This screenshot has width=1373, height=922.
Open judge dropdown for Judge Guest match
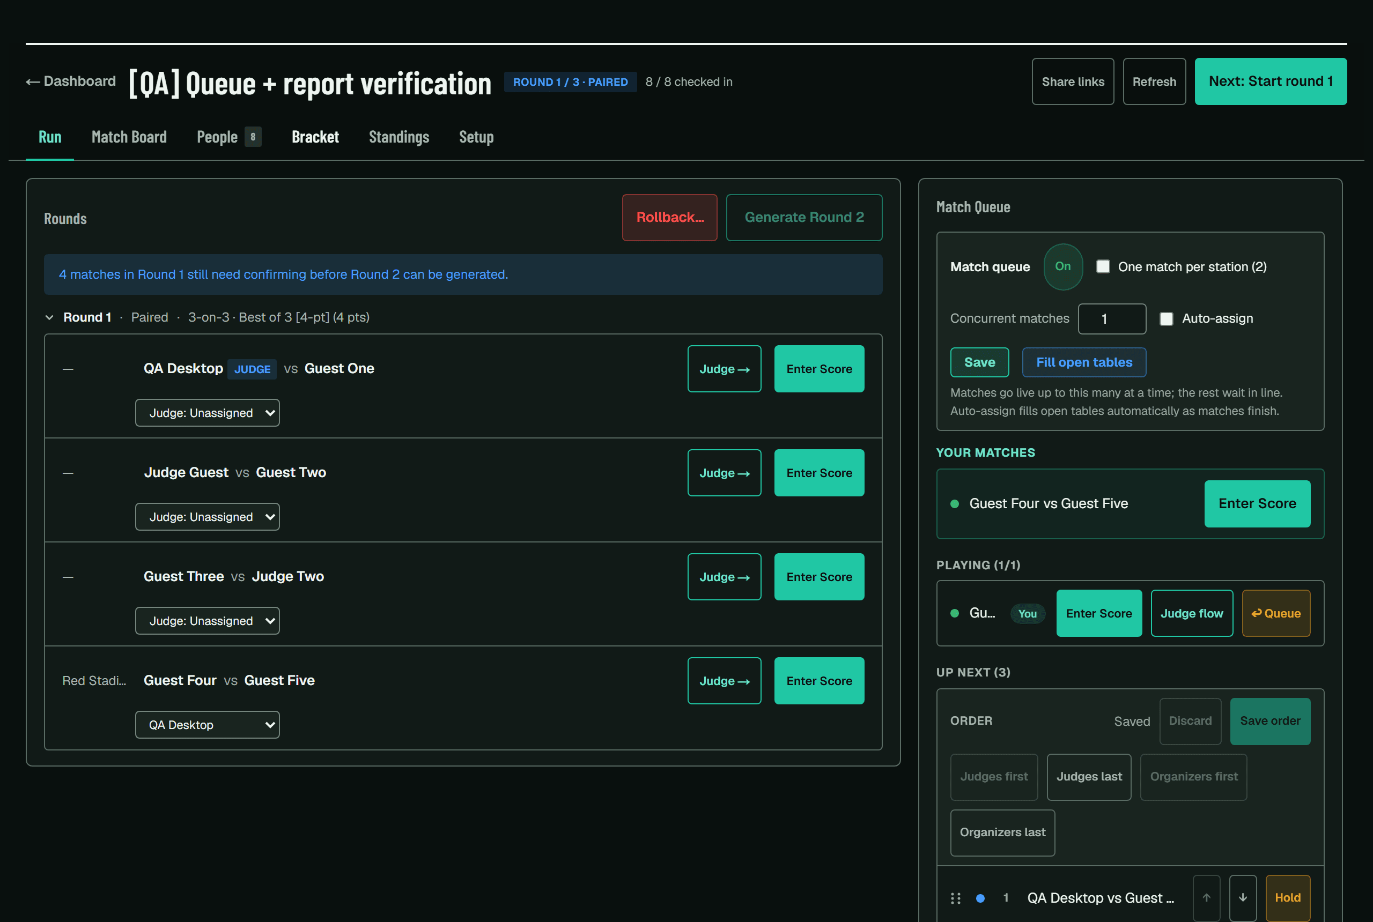(x=207, y=517)
